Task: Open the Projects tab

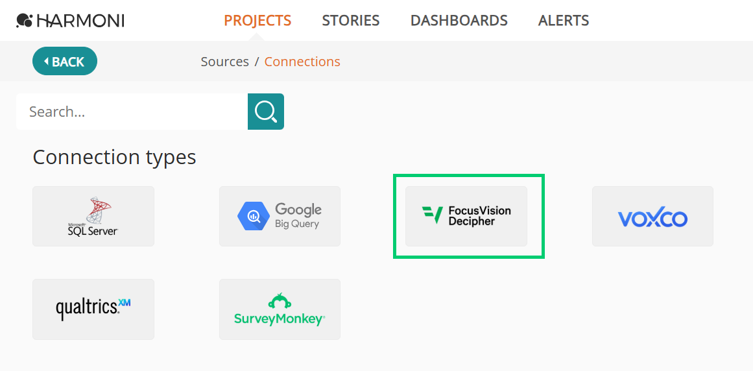Action: coord(258,21)
